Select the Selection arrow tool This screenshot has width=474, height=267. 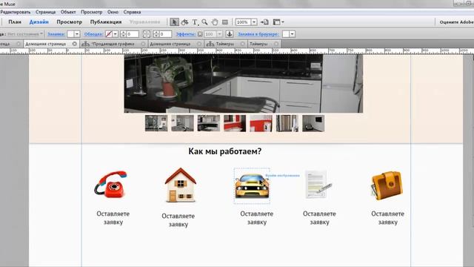[x=174, y=22]
